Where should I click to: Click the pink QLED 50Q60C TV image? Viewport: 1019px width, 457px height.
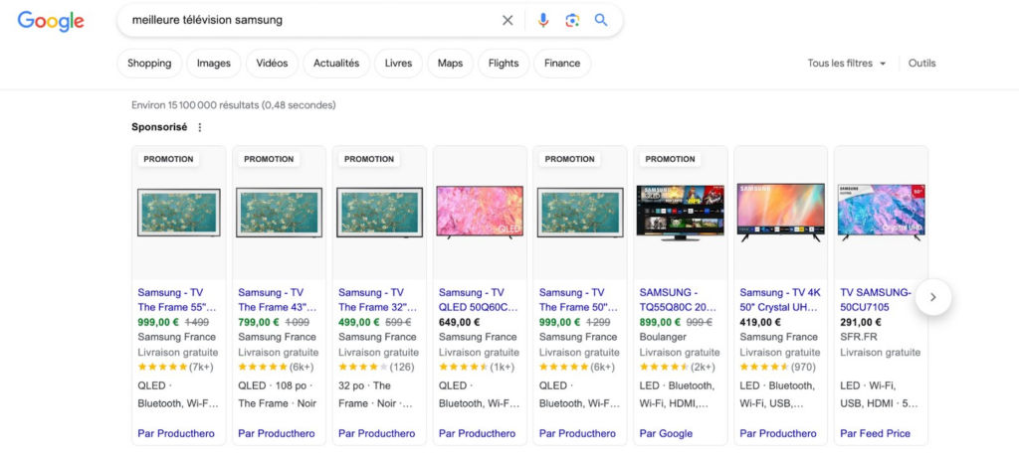coord(480,213)
